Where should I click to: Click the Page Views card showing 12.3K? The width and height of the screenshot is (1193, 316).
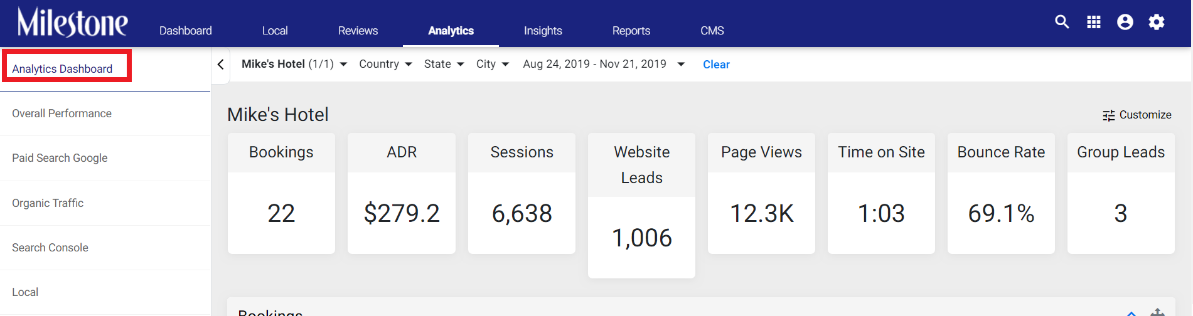[761, 193]
